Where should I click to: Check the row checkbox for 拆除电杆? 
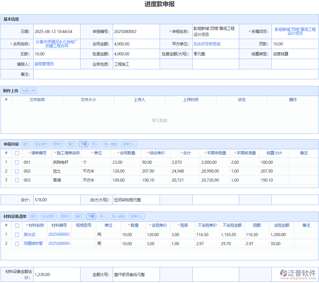coord(17,162)
